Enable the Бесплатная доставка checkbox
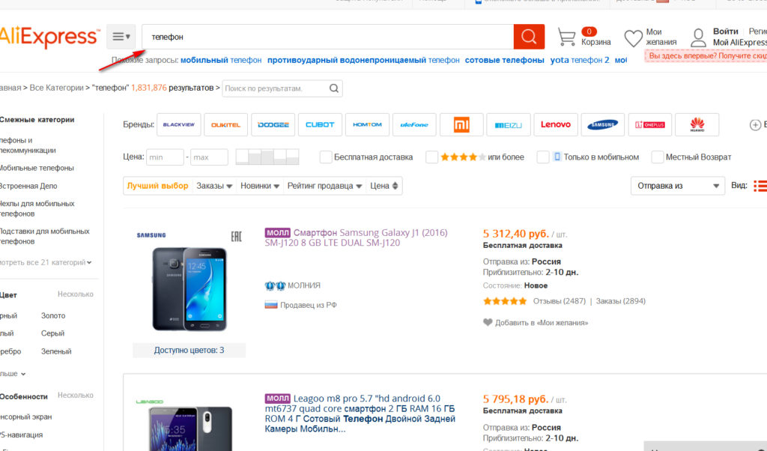 pos(326,157)
